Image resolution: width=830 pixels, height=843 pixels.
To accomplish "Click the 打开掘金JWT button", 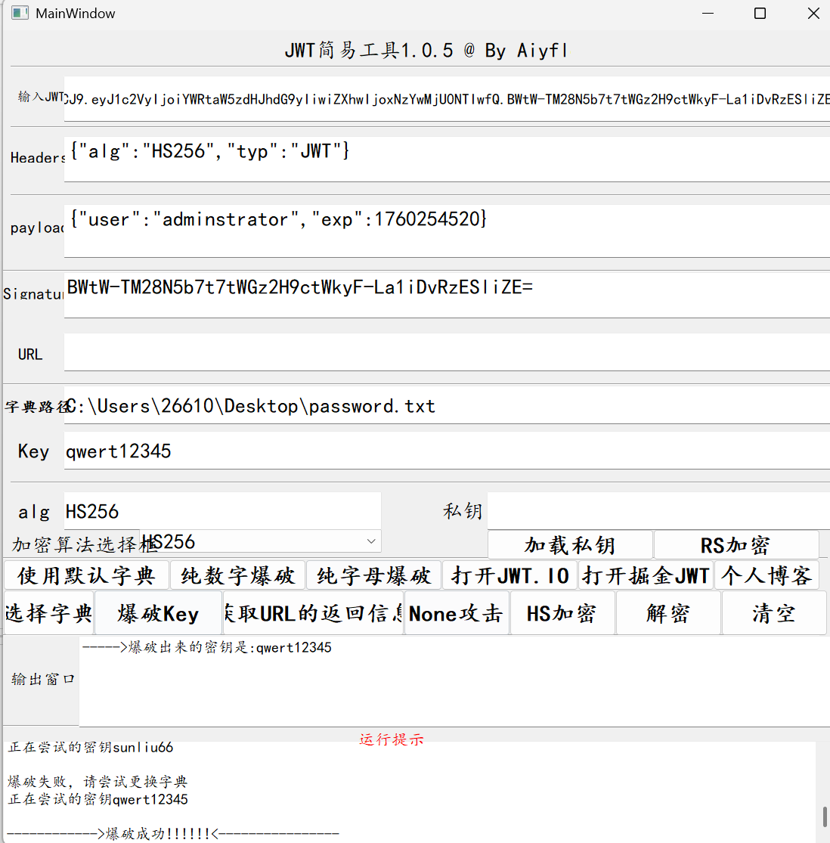I will [x=646, y=575].
